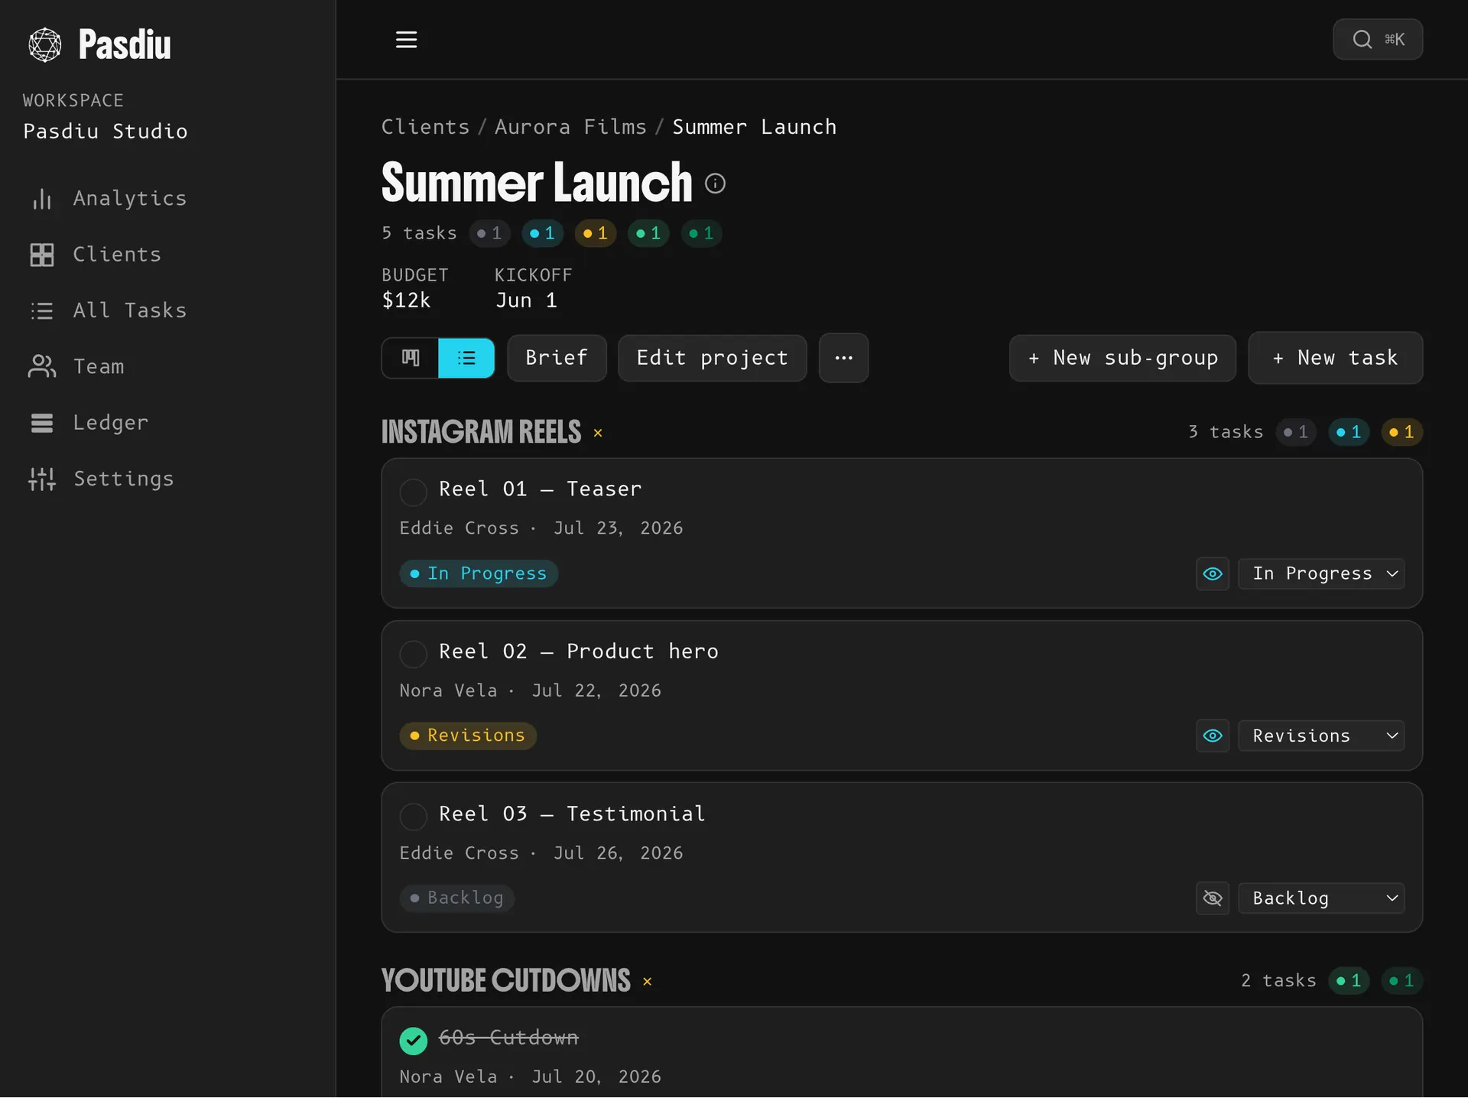Mark Reel 03 – Testimonial as complete
This screenshot has width=1468, height=1098.
[x=414, y=817]
